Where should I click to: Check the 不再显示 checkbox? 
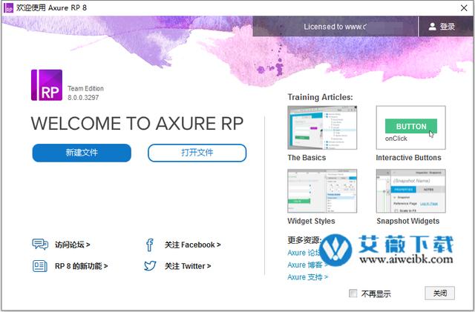pos(353,293)
